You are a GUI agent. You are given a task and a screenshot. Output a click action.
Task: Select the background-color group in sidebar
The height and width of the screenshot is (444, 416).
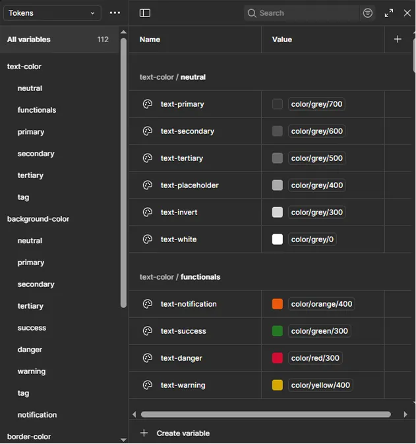pyautogui.click(x=38, y=219)
